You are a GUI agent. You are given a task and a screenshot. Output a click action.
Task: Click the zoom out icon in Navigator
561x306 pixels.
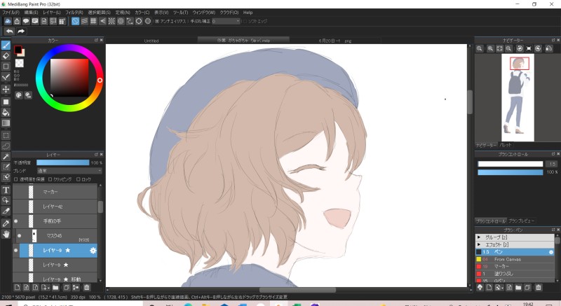click(x=508, y=48)
